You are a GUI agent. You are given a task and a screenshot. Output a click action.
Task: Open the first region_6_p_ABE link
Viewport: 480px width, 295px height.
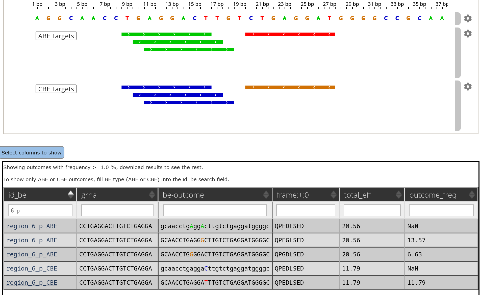coord(32,226)
